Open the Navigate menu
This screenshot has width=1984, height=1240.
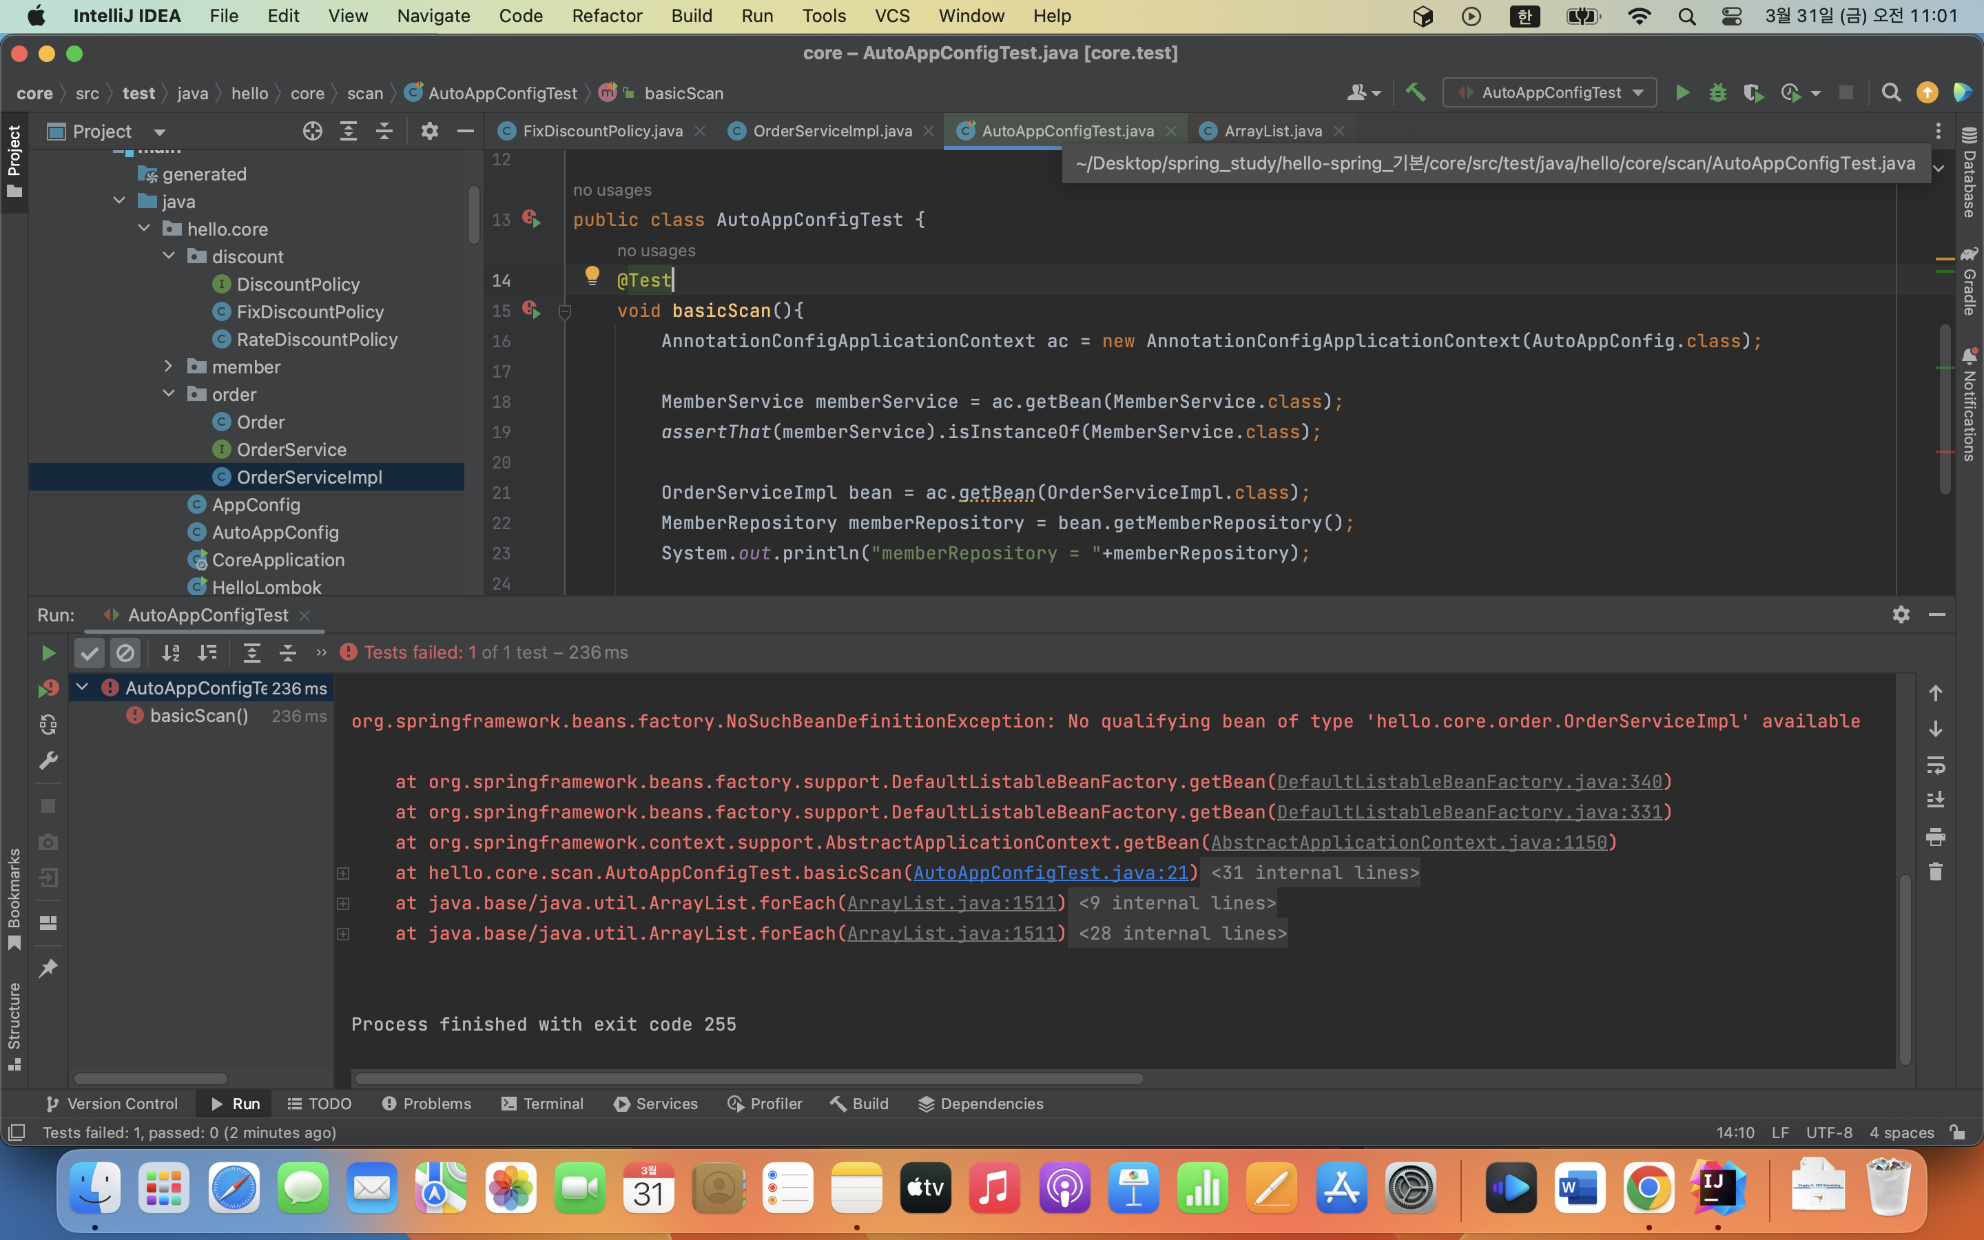tap(433, 16)
